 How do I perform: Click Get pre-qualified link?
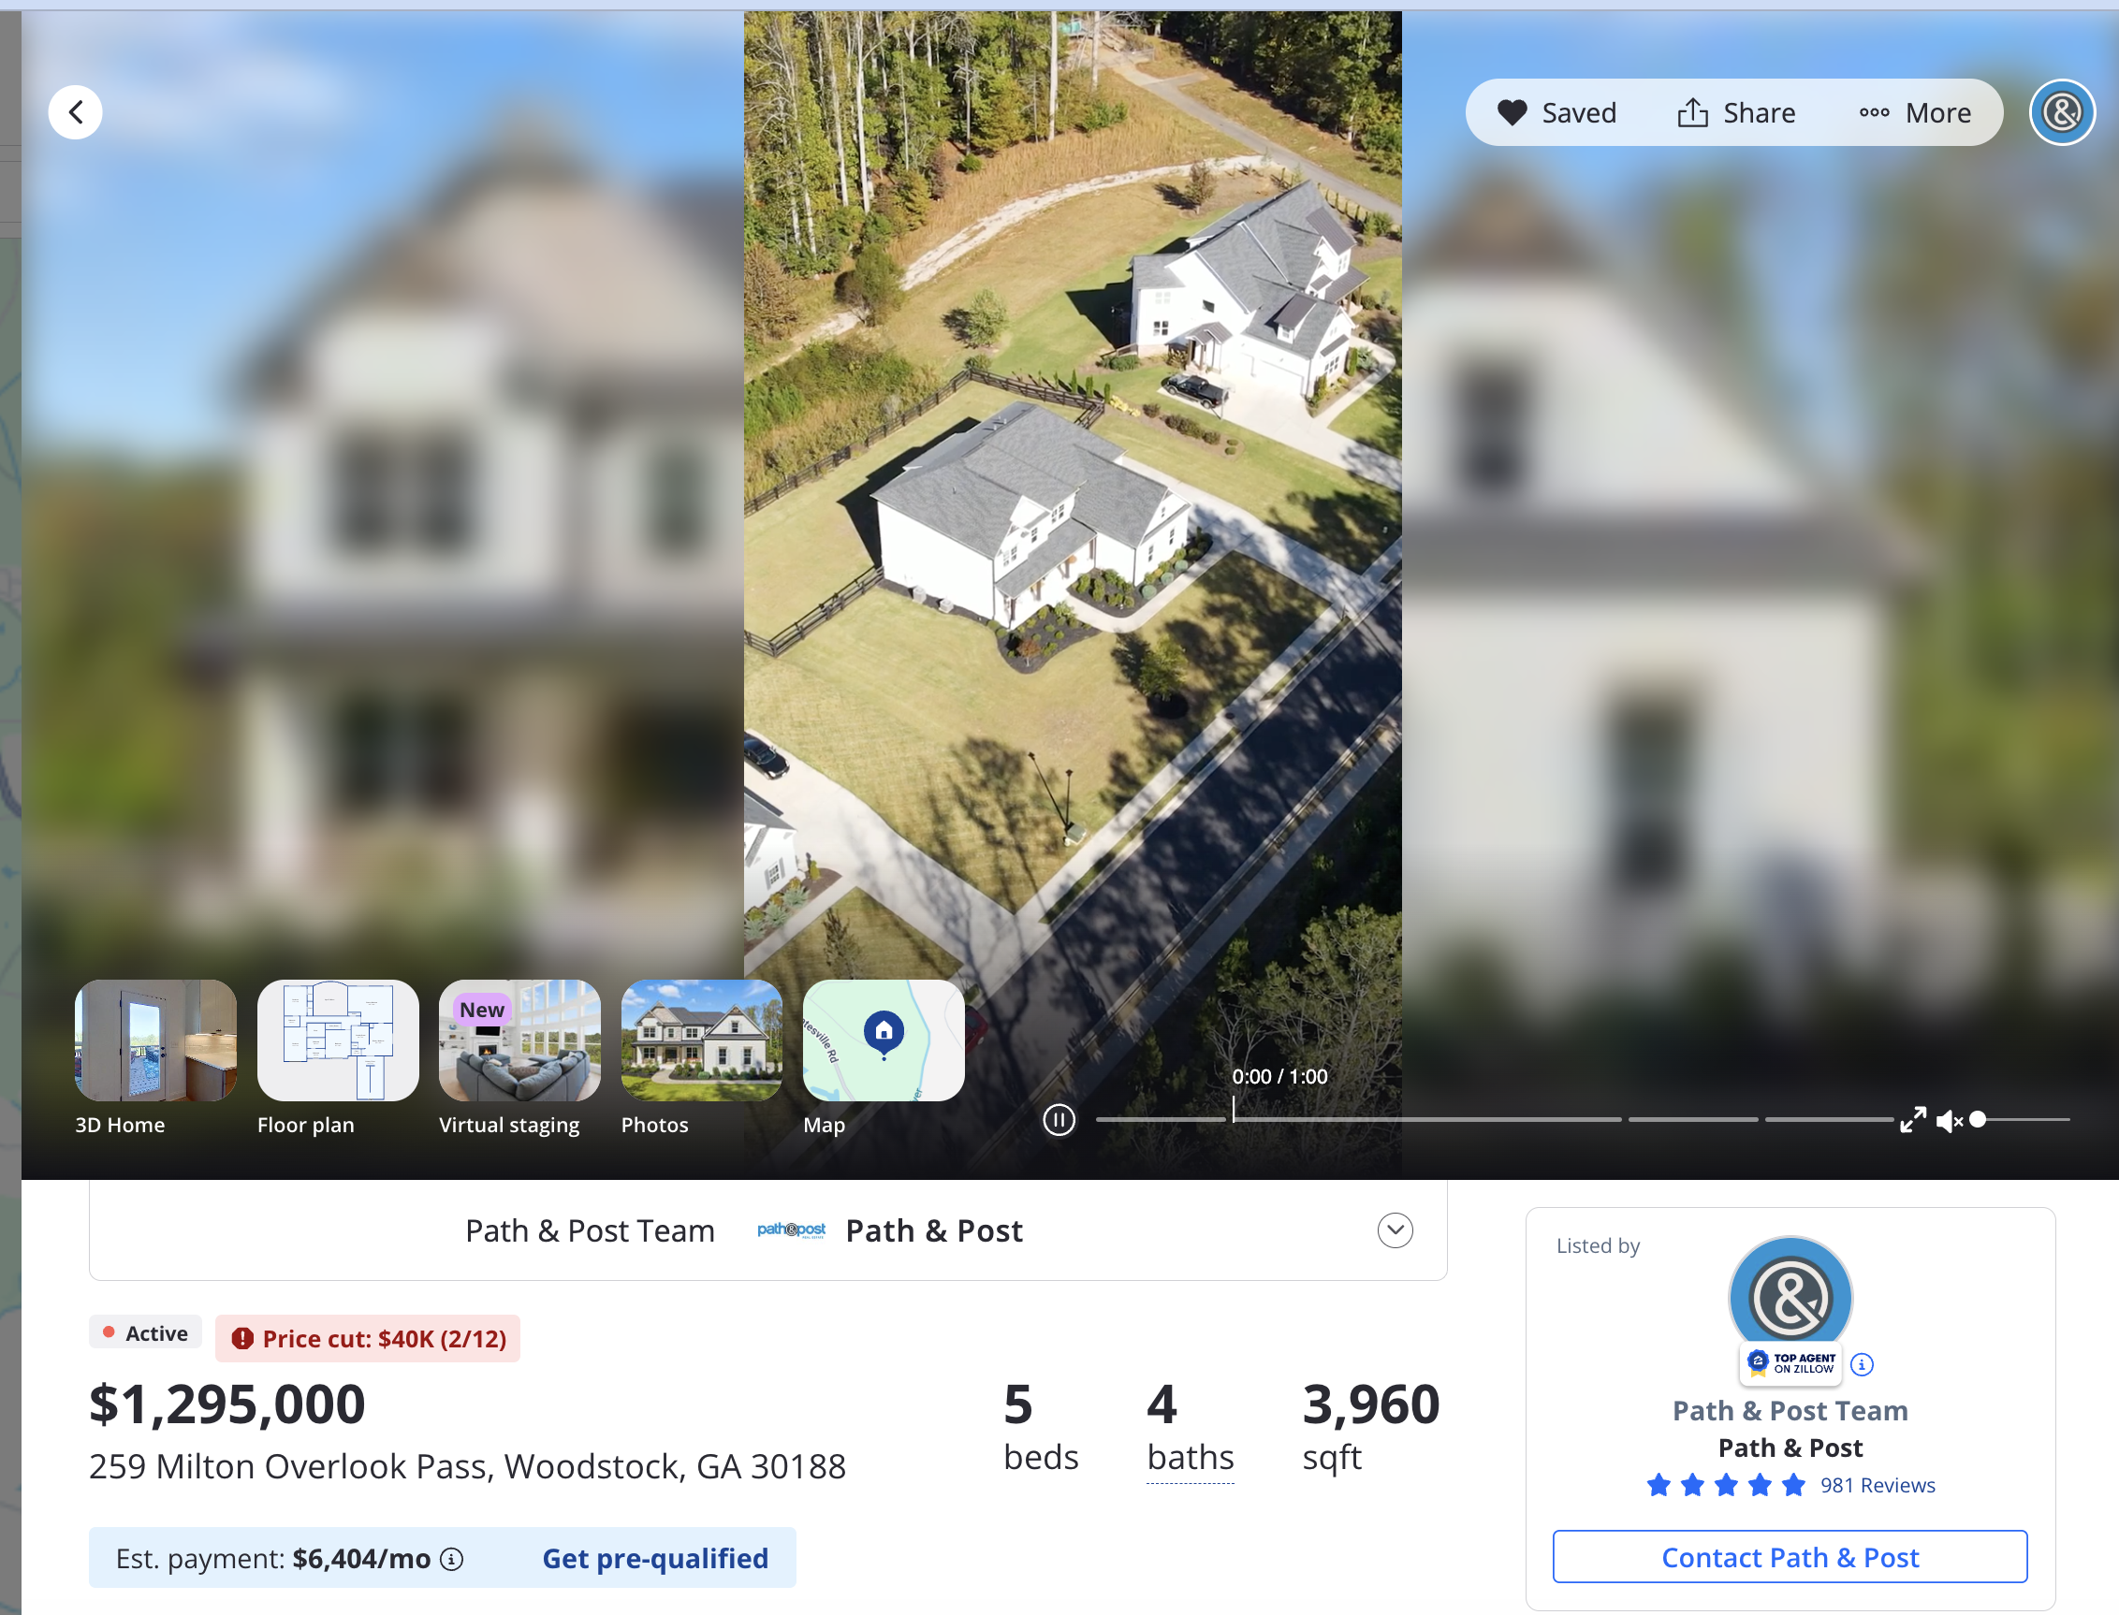click(655, 1558)
